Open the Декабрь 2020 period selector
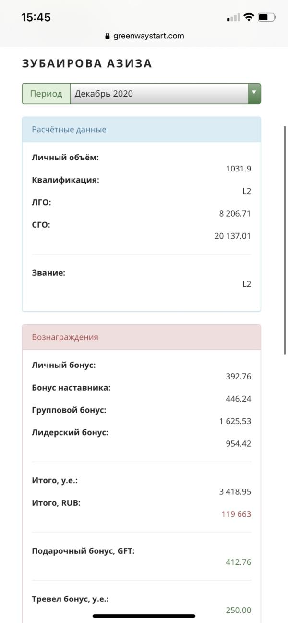 point(159,94)
